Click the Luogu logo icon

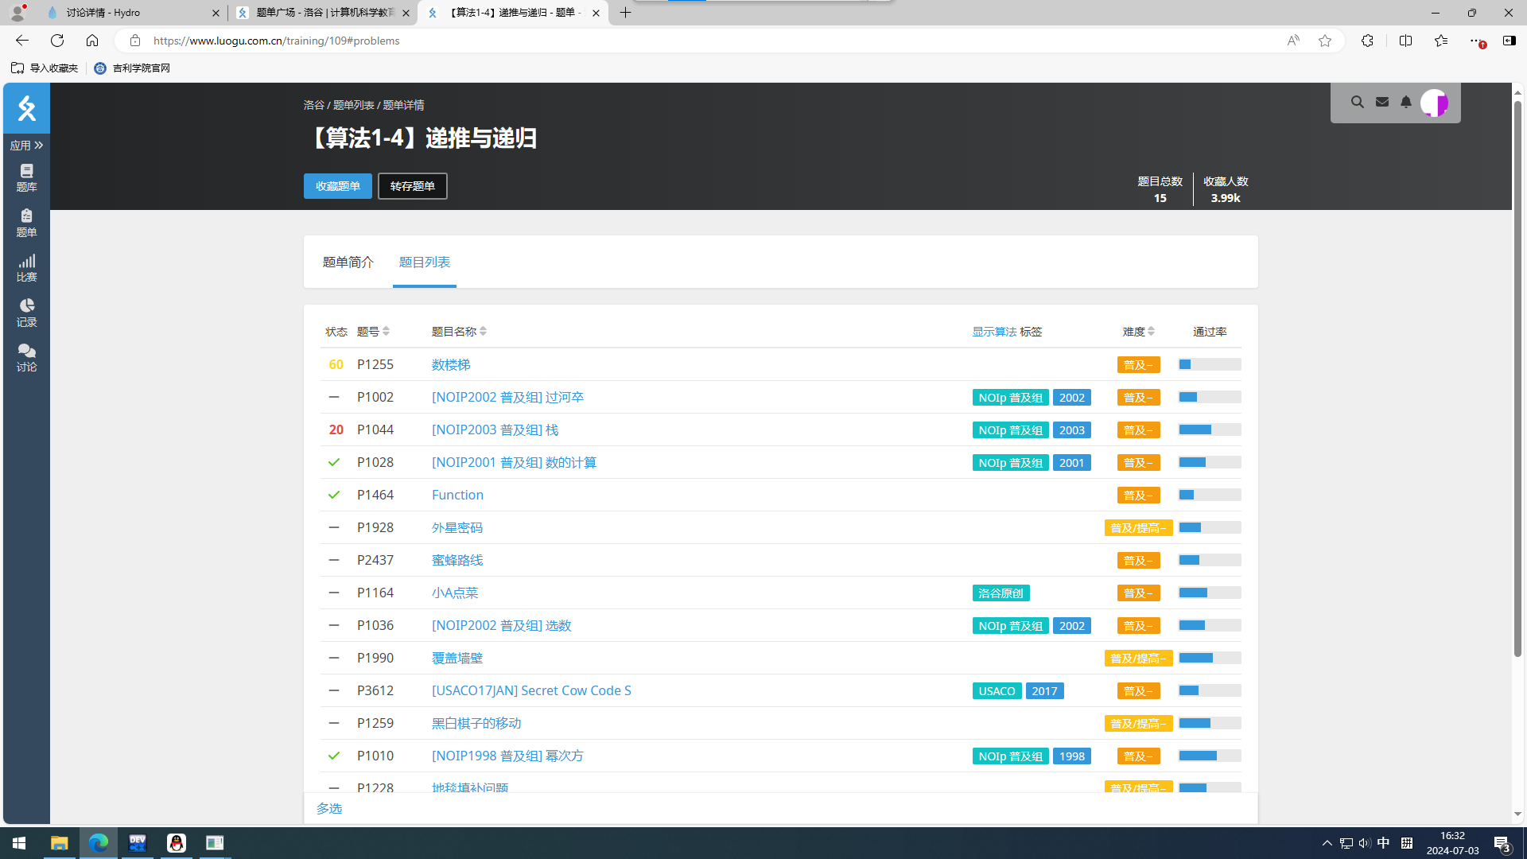(x=26, y=108)
